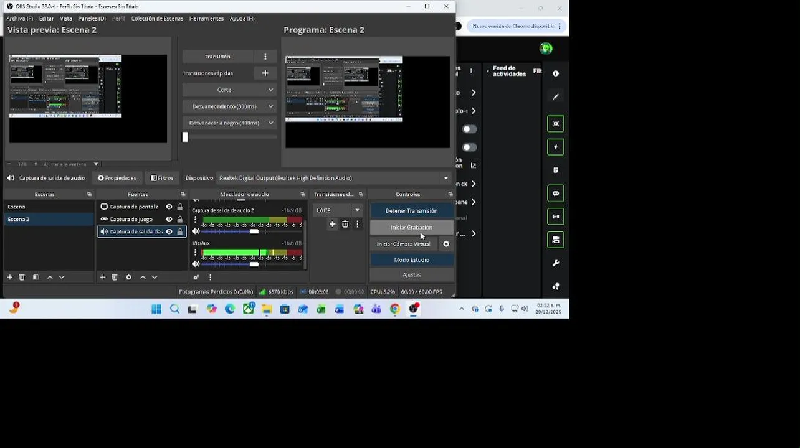Image resolution: width=800 pixels, height=448 pixels.
Task: Select Escena in scenes list
Action: 49,207
